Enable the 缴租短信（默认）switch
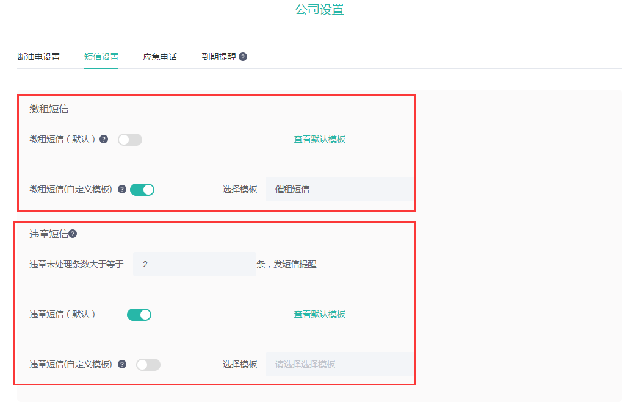 click(130, 140)
